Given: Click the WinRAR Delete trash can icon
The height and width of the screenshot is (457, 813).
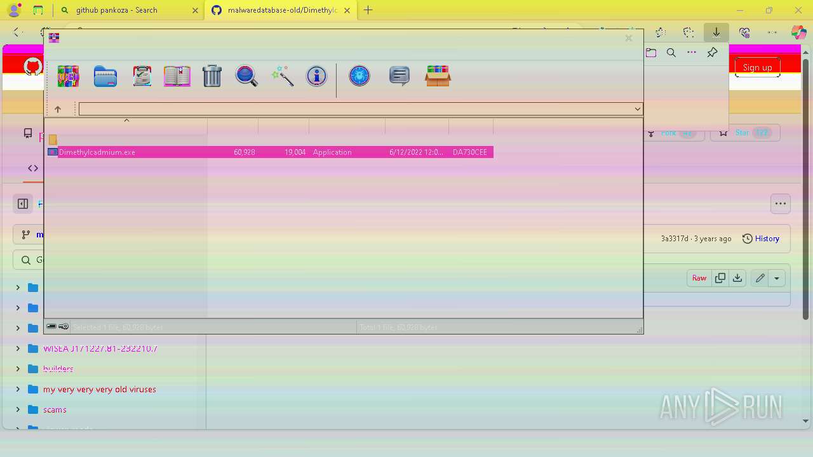Looking at the screenshot, I should pyautogui.click(x=212, y=76).
